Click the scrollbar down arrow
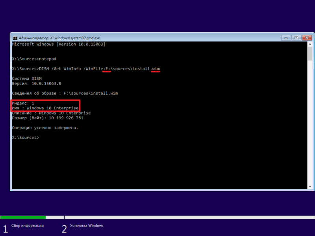Viewport: 315px width, 236px height. [310, 186]
